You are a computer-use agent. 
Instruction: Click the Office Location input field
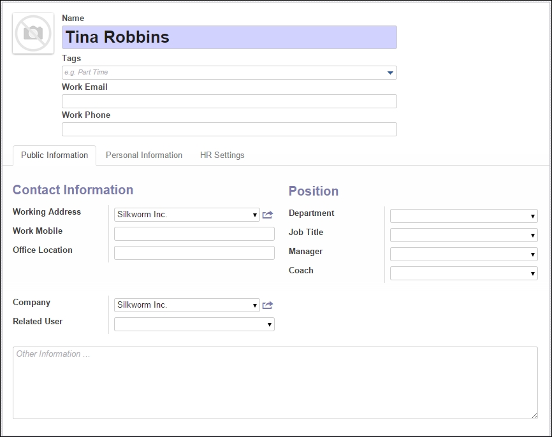[x=194, y=253]
